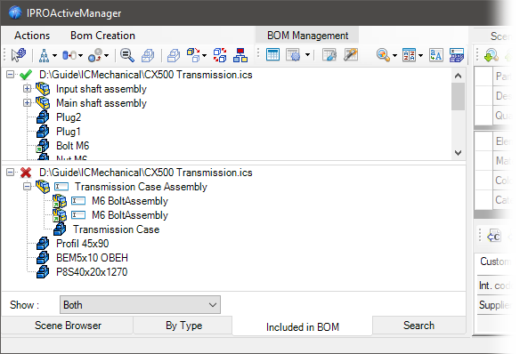Click the scrollbar down arrow in top tree

[458, 153]
